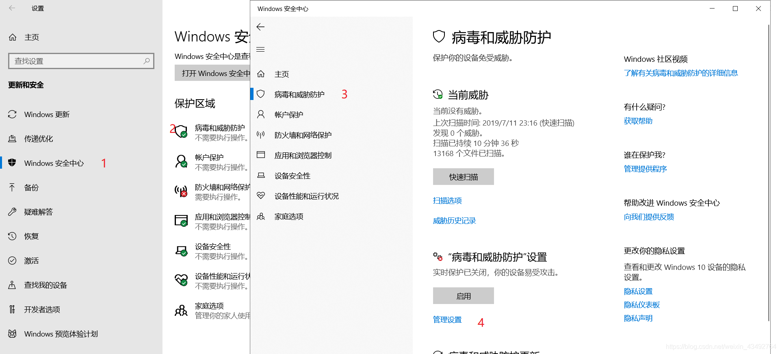Click the 启用 button for real-time protection
Viewport: 780px width, 354px height.
click(x=464, y=296)
